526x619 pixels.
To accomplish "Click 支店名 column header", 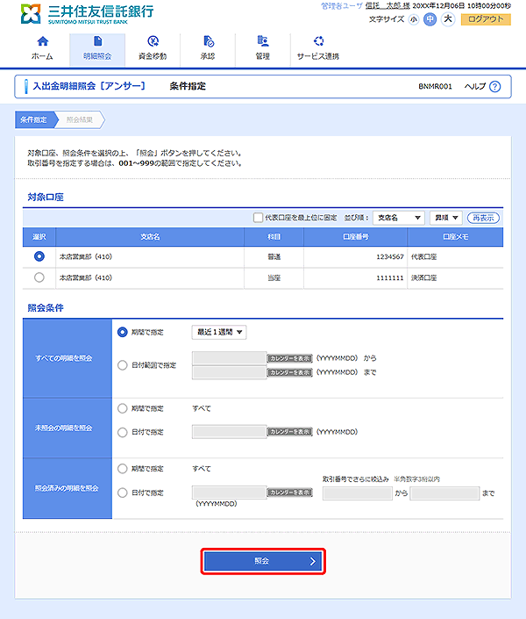I will pos(150,237).
